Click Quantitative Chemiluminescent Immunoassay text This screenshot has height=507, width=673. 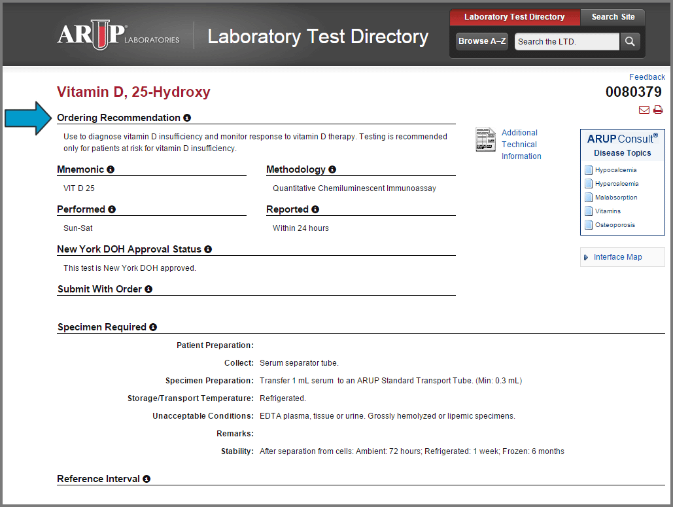click(354, 188)
